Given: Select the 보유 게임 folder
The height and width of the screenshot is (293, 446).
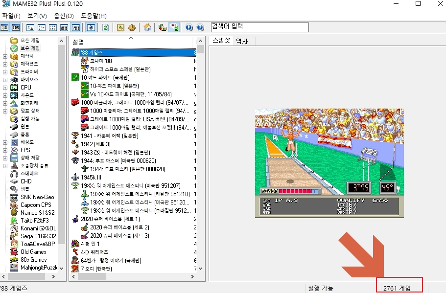Looking at the screenshot, I should coord(30,48).
